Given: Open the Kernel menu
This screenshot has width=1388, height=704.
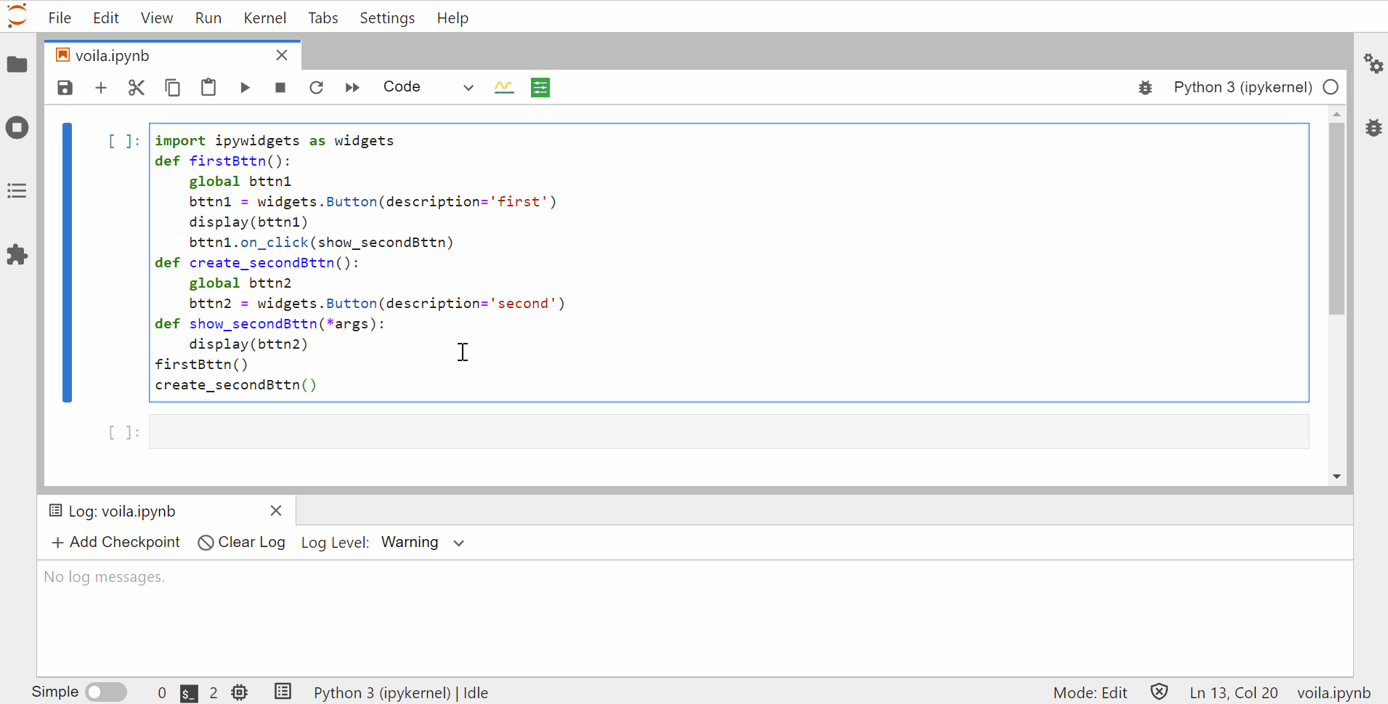Looking at the screenshot, I should [265, 17].
